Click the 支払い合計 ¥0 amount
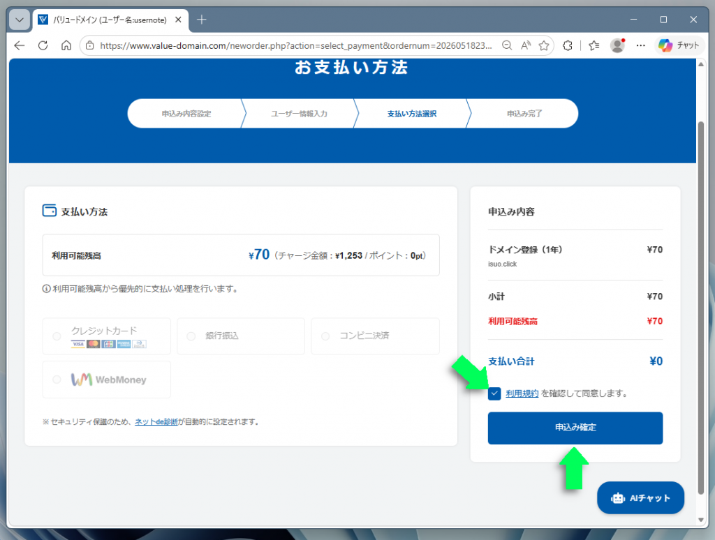715x540 pixels. click(x=656, y=361)
